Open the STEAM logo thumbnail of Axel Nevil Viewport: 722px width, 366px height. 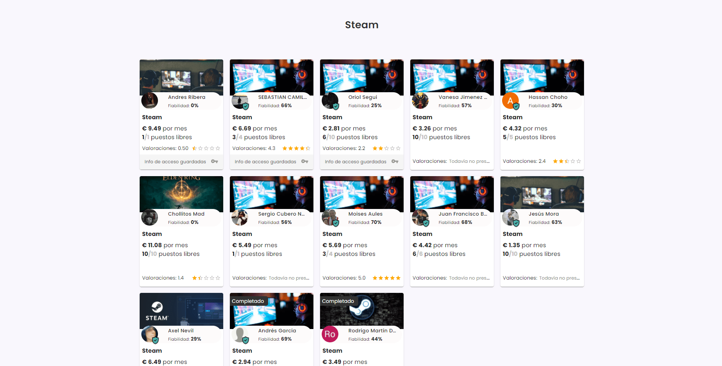pyautogui.click(x=181, y=311)
